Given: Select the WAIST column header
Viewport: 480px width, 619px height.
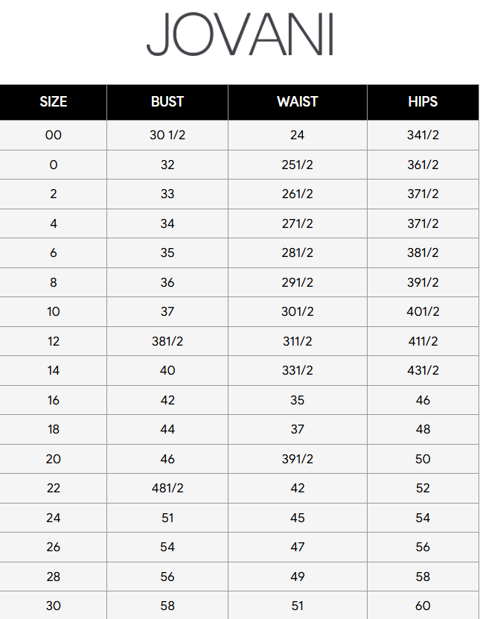Looking at the screenshot, I should 298,102.
